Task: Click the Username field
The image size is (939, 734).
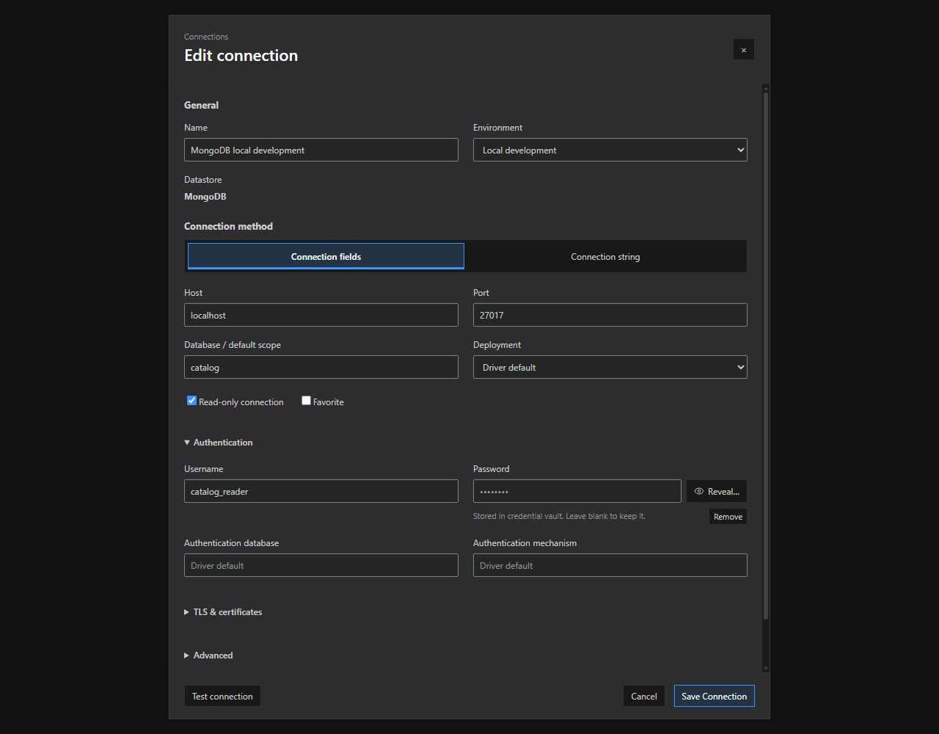Action: (x=321, y=491)
